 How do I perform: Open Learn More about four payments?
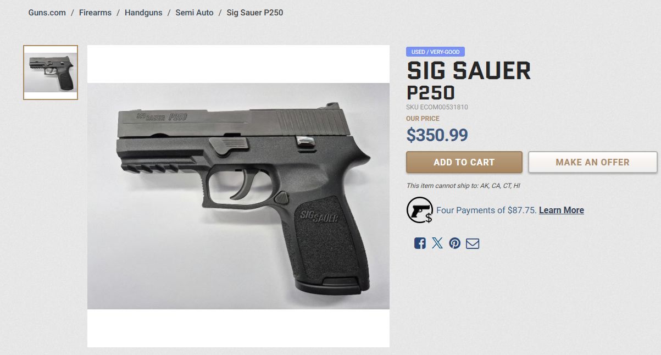[x=562, y=210]
